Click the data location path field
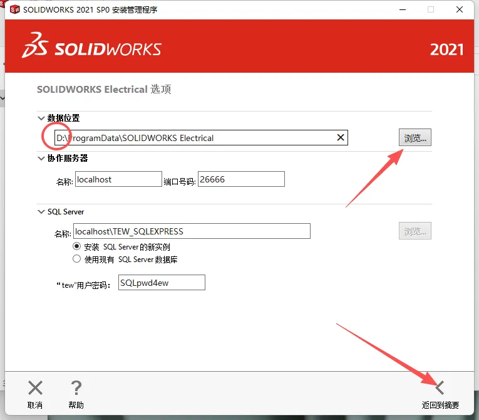The width and height of the screenshot is (479, 420). point(201,138)
